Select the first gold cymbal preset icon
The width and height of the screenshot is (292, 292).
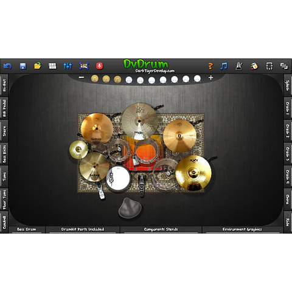pyautogui.click(x=95, y=79)
